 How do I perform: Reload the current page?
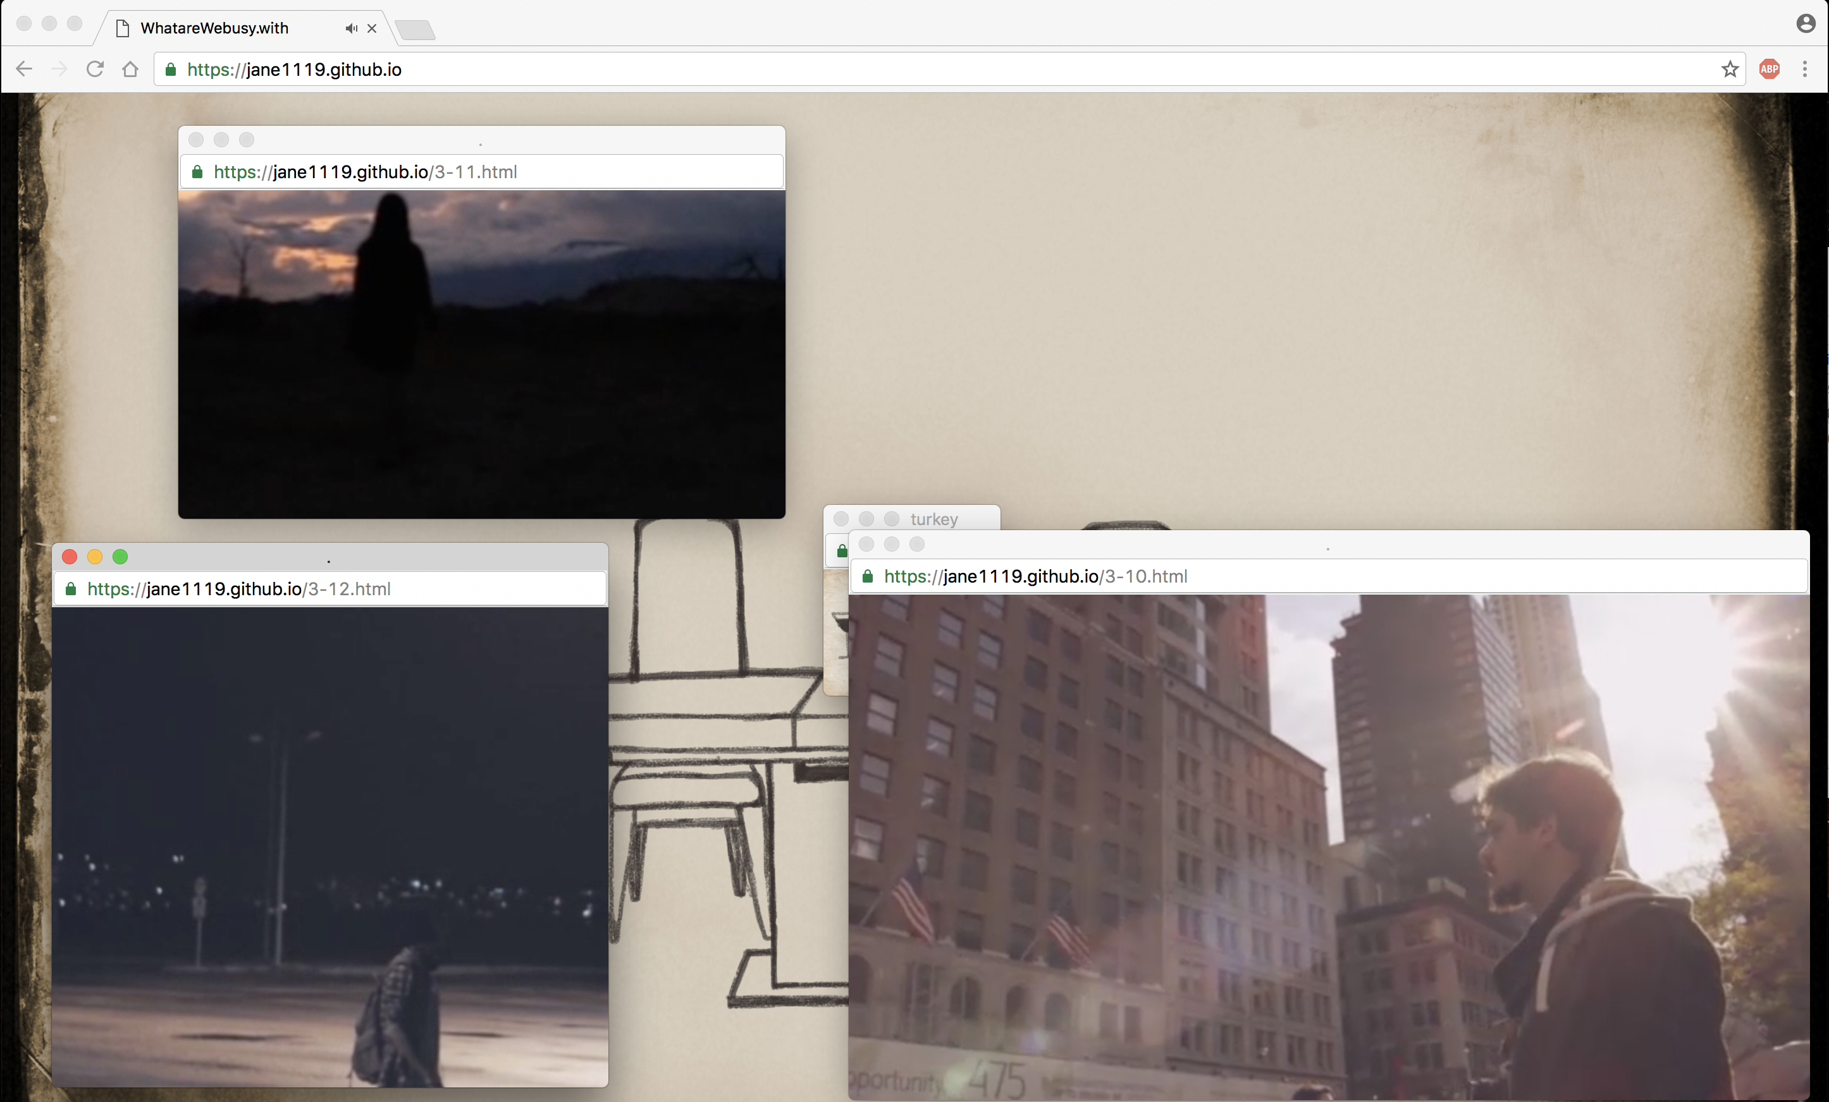click(95, 69)
